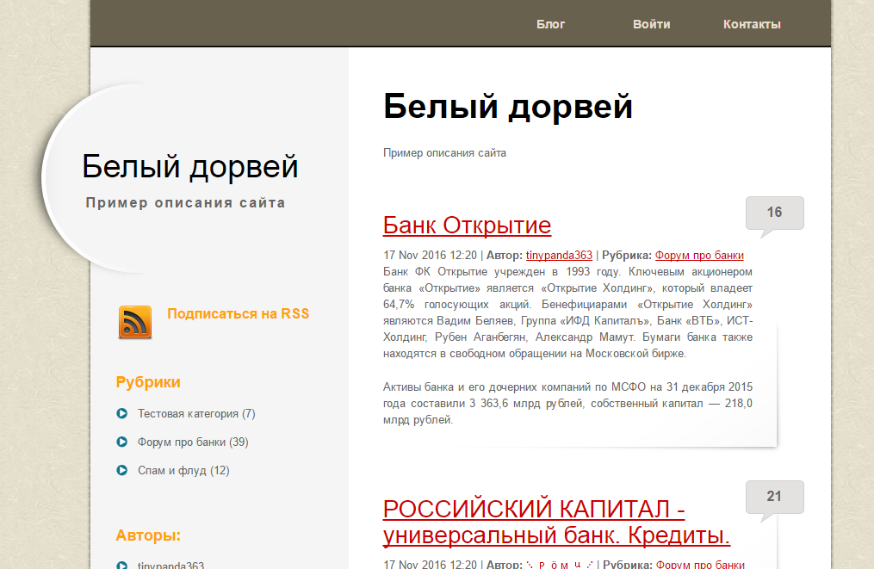Click the bold Белый дорвей main heading
Screen dimensions: 874x569
pos(508,107)
